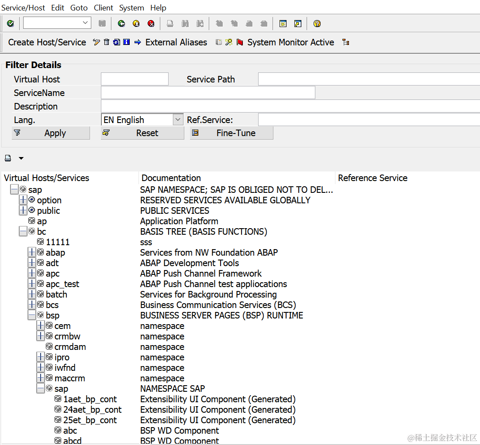Click Create Host/Service
Viewport: 480px width, 445px height.
point(47,42)
